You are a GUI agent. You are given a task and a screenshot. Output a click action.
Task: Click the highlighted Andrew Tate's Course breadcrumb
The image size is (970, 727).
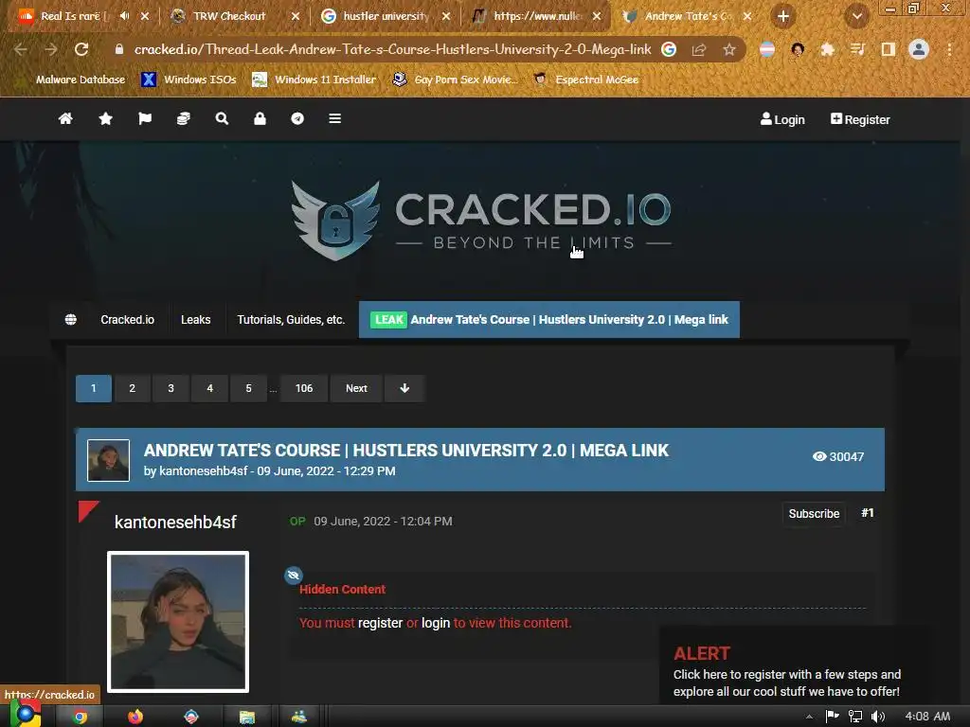549,320
